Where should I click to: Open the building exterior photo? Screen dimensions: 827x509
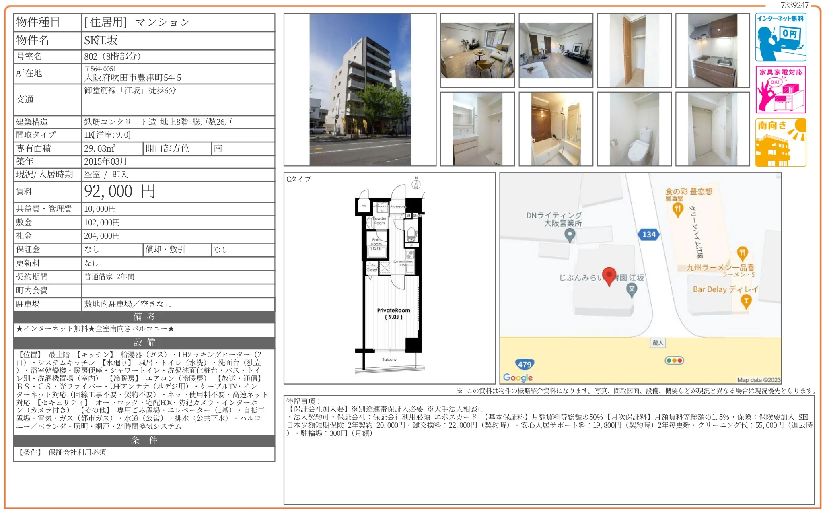360,90
